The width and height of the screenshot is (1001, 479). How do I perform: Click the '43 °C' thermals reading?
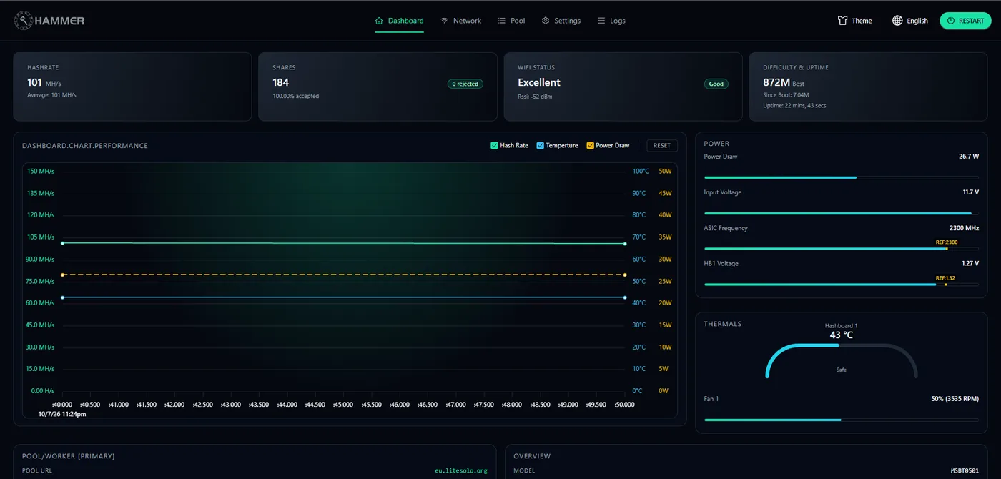coord(841,335)
